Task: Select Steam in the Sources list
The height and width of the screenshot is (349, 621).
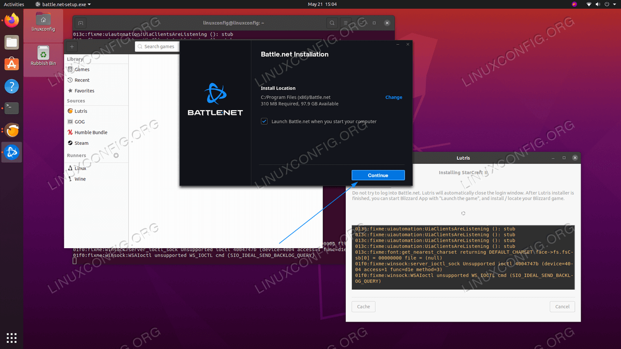Action: pos(81,143)
